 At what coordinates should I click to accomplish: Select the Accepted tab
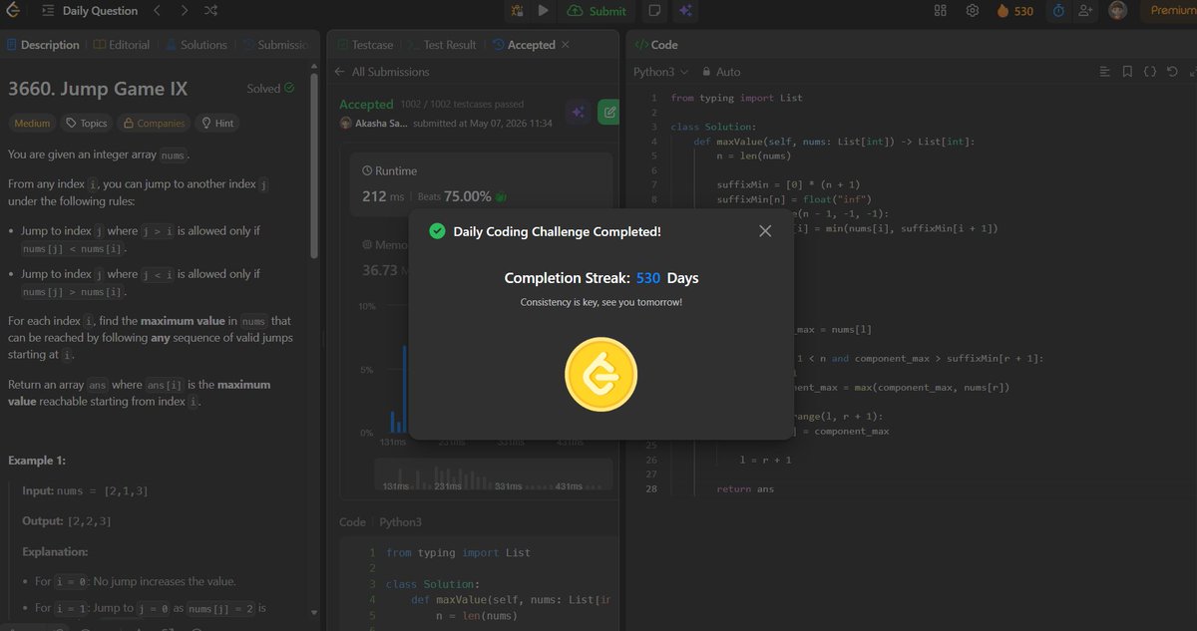pos(524,45)
